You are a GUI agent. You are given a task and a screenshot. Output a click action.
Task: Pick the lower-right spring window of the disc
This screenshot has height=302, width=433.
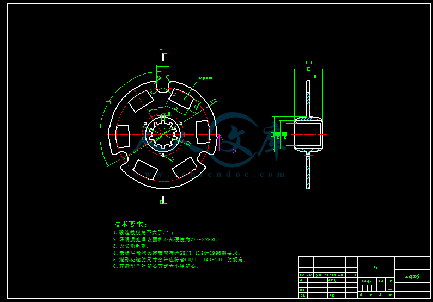tap(185, 167)
